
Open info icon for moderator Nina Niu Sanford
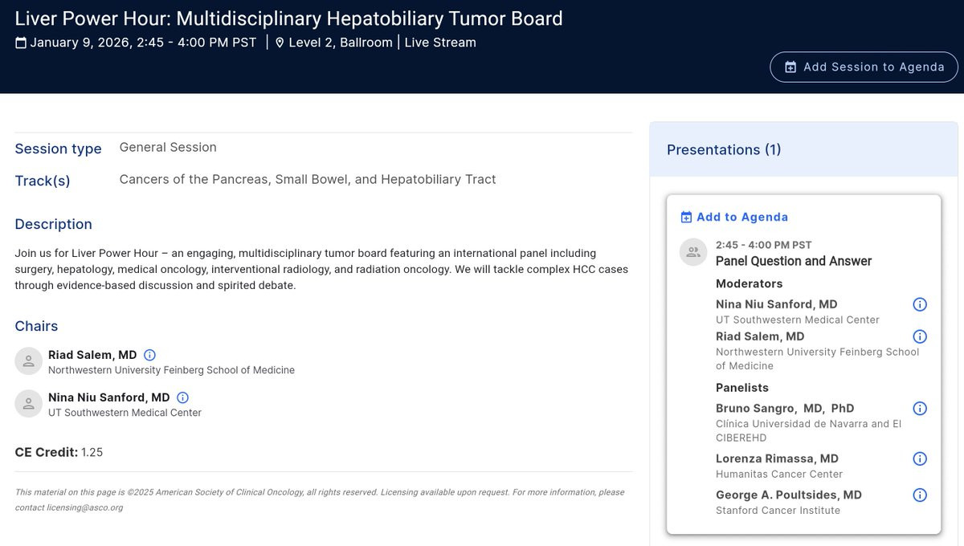click(x=920, y=304)
